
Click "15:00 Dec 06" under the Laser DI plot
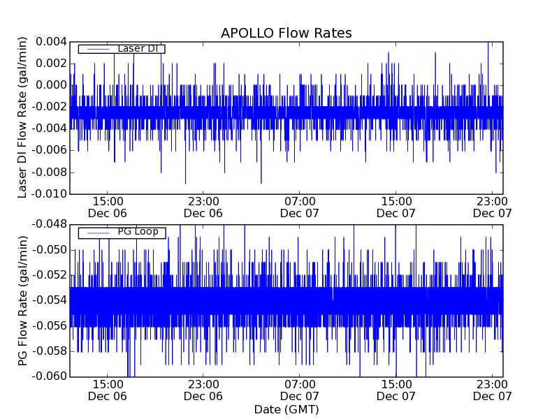(108, 207)
